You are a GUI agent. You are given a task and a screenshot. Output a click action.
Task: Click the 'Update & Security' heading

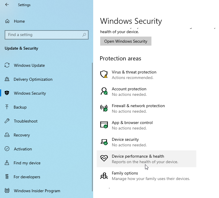coord(21,48)
